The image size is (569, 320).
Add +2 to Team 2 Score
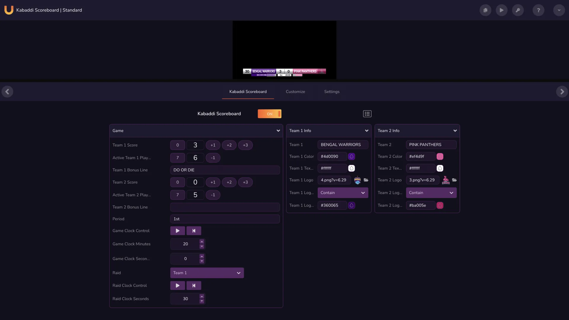(229, 182)
